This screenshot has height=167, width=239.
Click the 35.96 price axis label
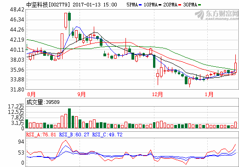click(17, 70)
